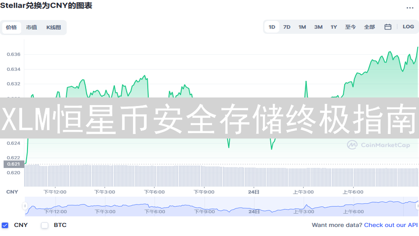The width and height of the screenshot is (419, 236).
Task: Click the Stellar兑换为CNY的图表 chart title
Action: (x=46, y=5)
